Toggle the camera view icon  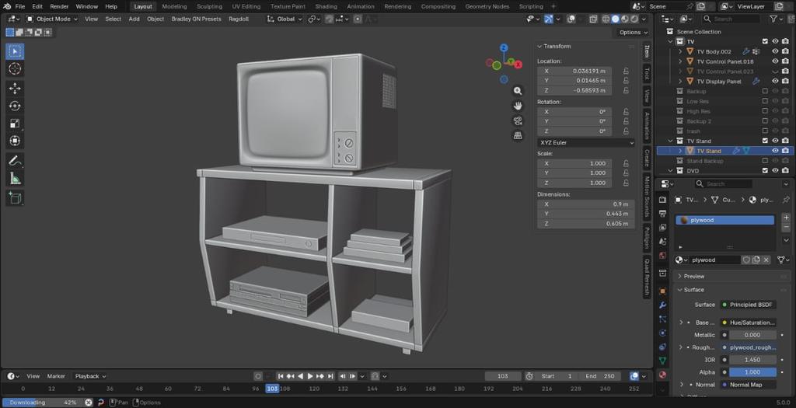point(517,120)
